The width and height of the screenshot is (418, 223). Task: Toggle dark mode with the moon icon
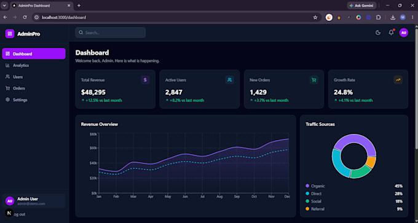[378, 33]
